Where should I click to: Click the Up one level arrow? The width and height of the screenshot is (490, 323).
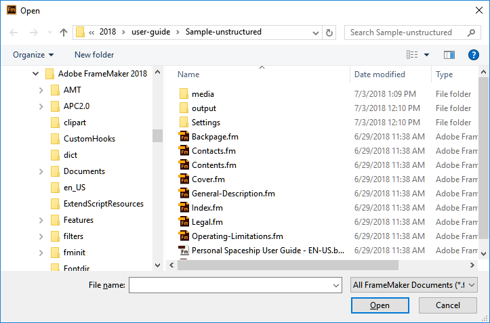click(x=64, y=32)
